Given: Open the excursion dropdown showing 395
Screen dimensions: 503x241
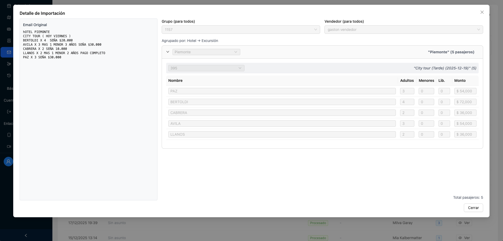Looking at the screenshot, I should 206,68.
